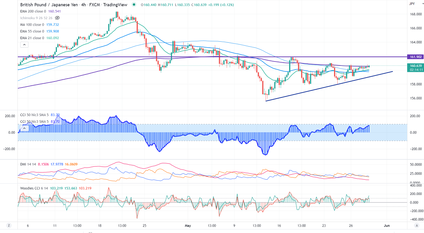Click the 166.000 price axis label
The height and width of the screenshot is (233, 424).
click(x=416, y=28)
